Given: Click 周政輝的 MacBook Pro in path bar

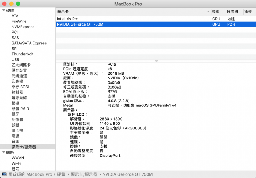Looking at the screenshot, I should tap(30, 174).
